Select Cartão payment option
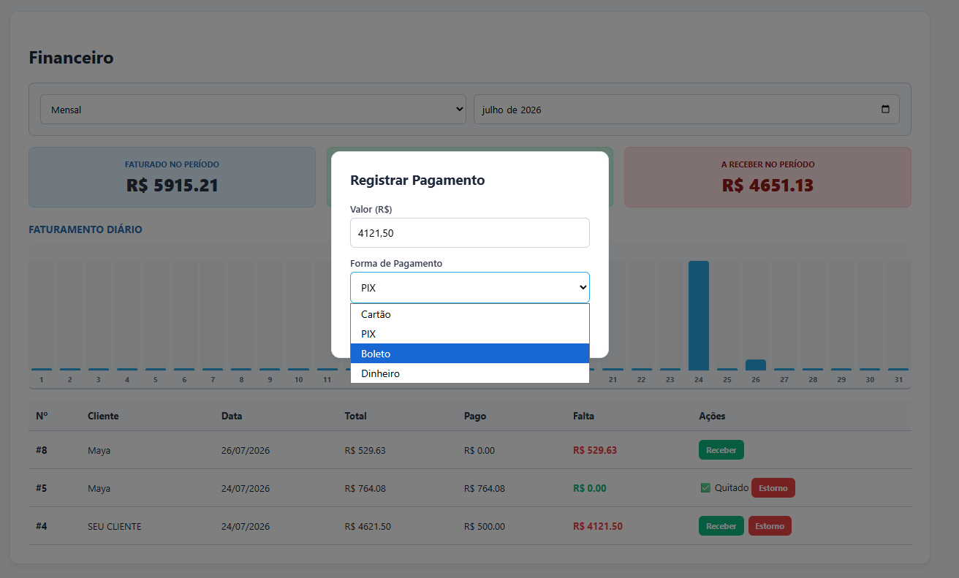This screenshot has height=578, width=959. click(470, 314)
